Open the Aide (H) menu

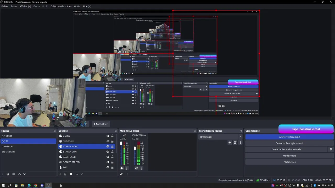pyautogui.click(x=87, y=6)
